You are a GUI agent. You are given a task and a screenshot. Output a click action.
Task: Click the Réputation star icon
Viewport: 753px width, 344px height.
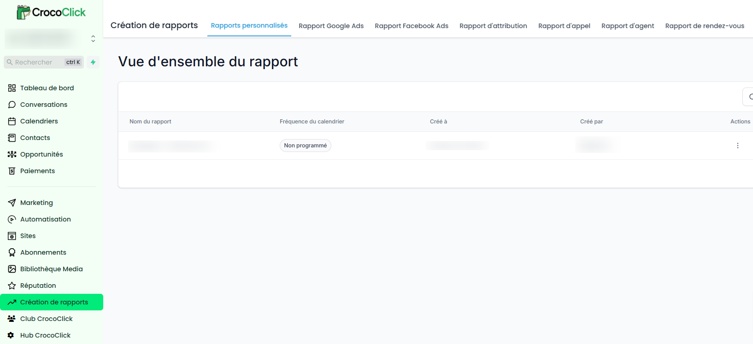[x=12, y=286]
